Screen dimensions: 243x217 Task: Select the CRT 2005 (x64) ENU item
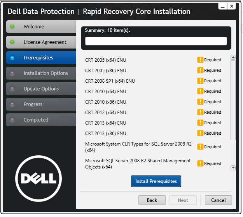click(x=105, y=60)
